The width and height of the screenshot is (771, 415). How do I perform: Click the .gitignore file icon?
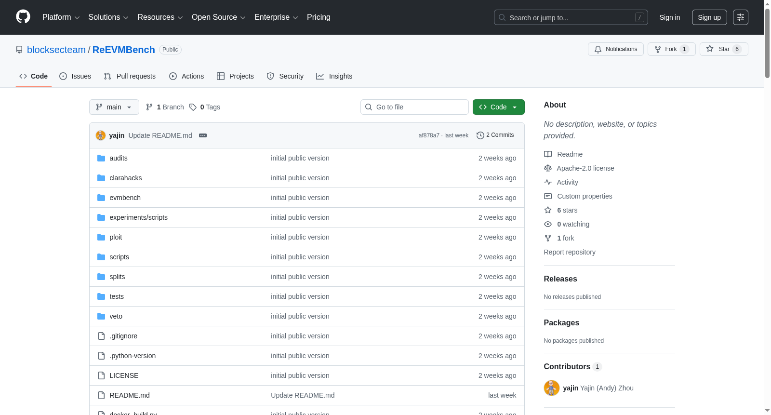coord(101,336)
